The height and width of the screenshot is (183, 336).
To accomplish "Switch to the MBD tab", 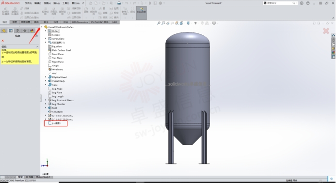I will (x=114, y=22).
